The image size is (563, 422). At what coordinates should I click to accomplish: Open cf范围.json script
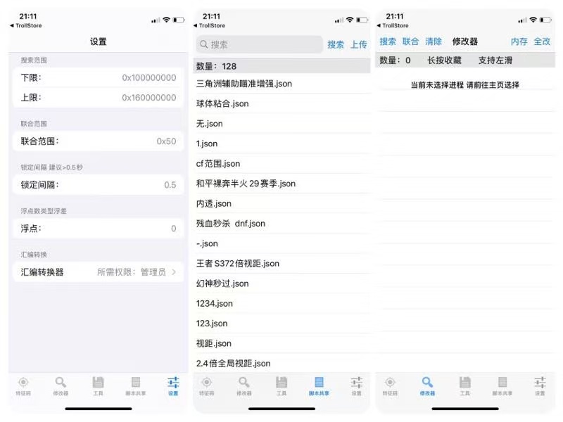coord(282,164)
